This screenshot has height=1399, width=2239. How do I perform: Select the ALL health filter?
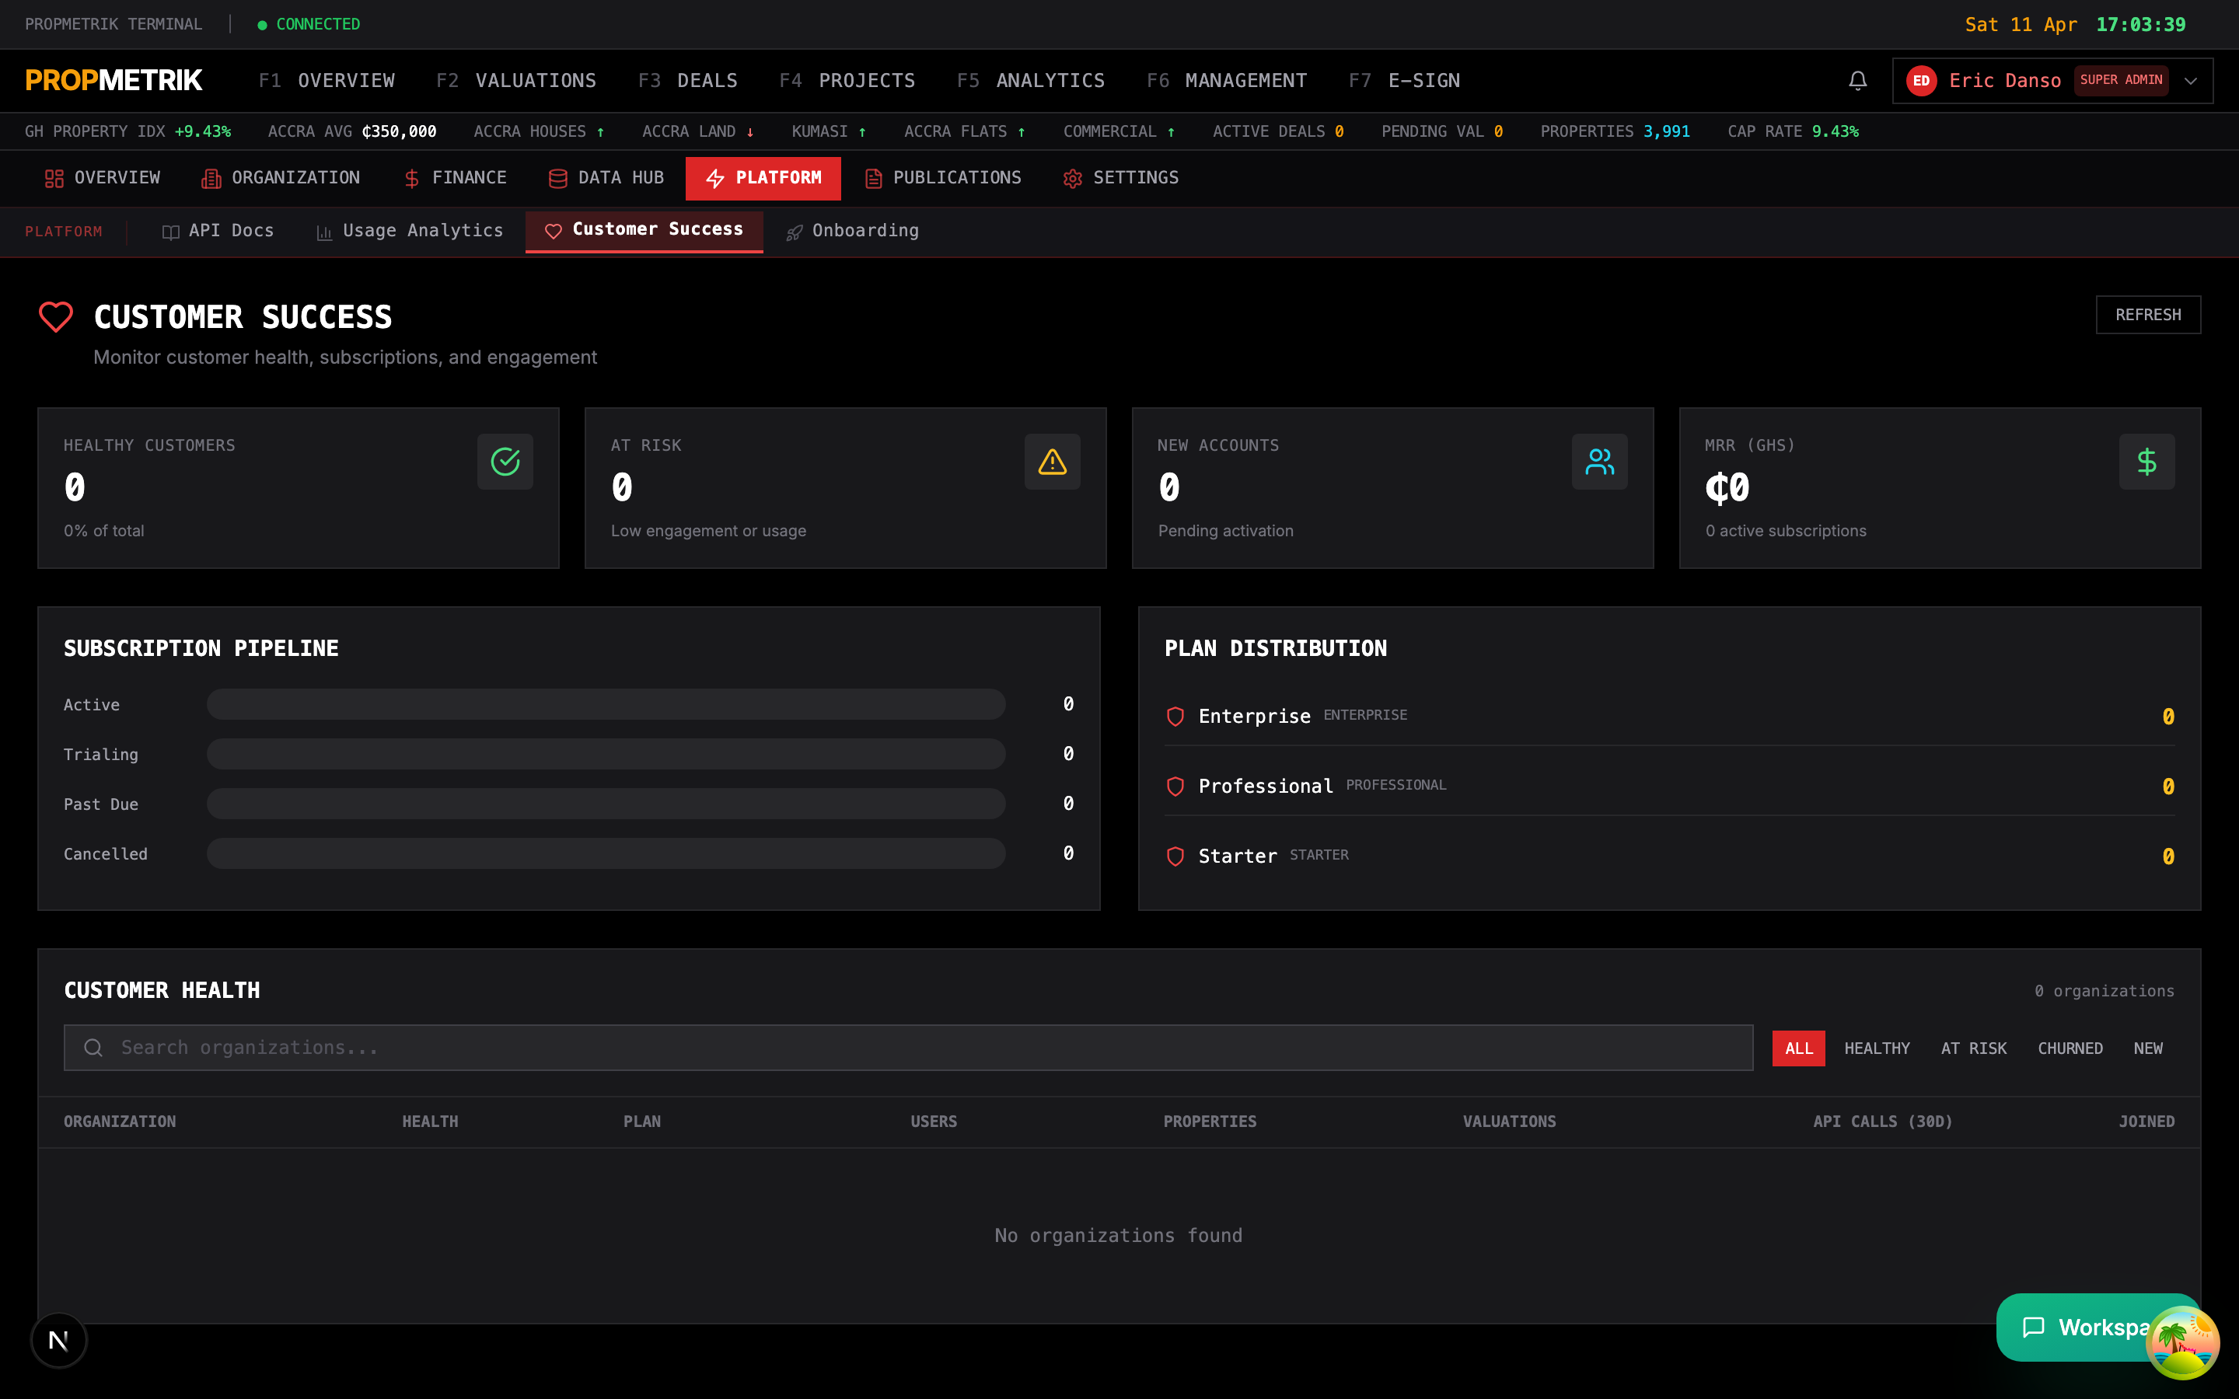click(1797, 1048)
